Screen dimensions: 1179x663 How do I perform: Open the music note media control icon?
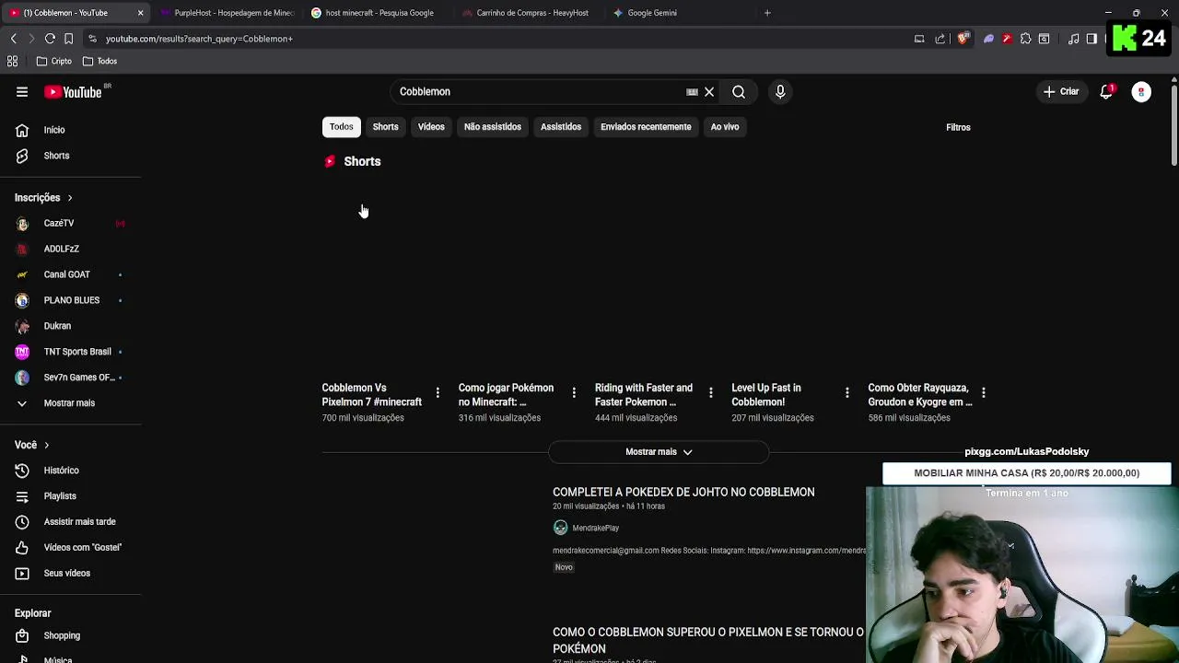pyautogui.click(x=1073, y=39)
